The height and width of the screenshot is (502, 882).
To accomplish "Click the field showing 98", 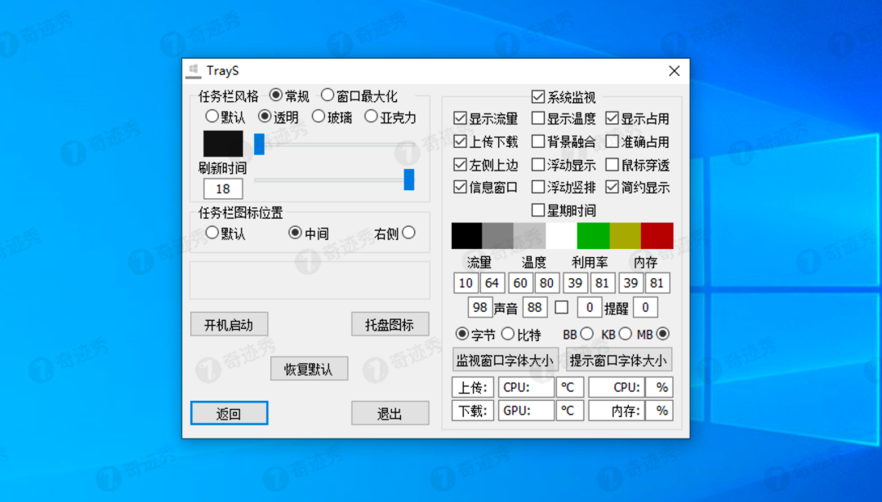I will [480, 307].
